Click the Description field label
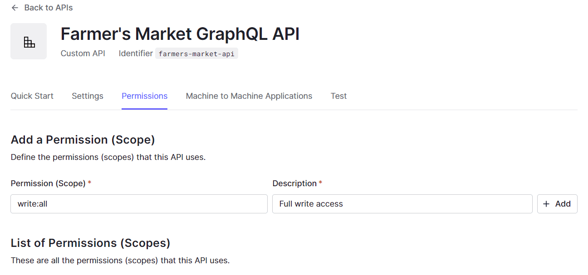Image resolution: width=588 pixels, height=275 pixels. point(294,183)
